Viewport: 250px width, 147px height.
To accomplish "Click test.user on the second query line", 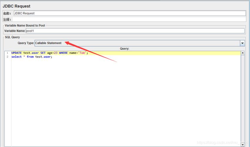I will pyautogui.click(x=43, y=57).
